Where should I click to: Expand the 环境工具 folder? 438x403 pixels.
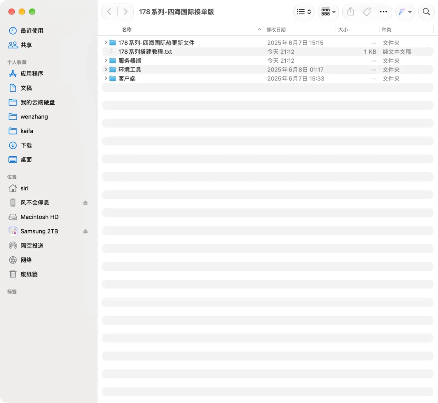[x=106, y=70]
